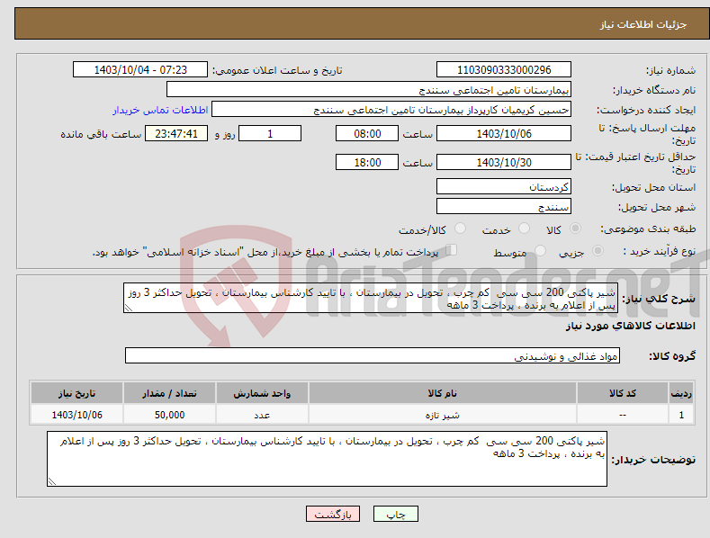The height and width of the screenshot is (538, 710).
Task: Open the اطلاعات تماس خریدار link
Action: coord(160,110)
